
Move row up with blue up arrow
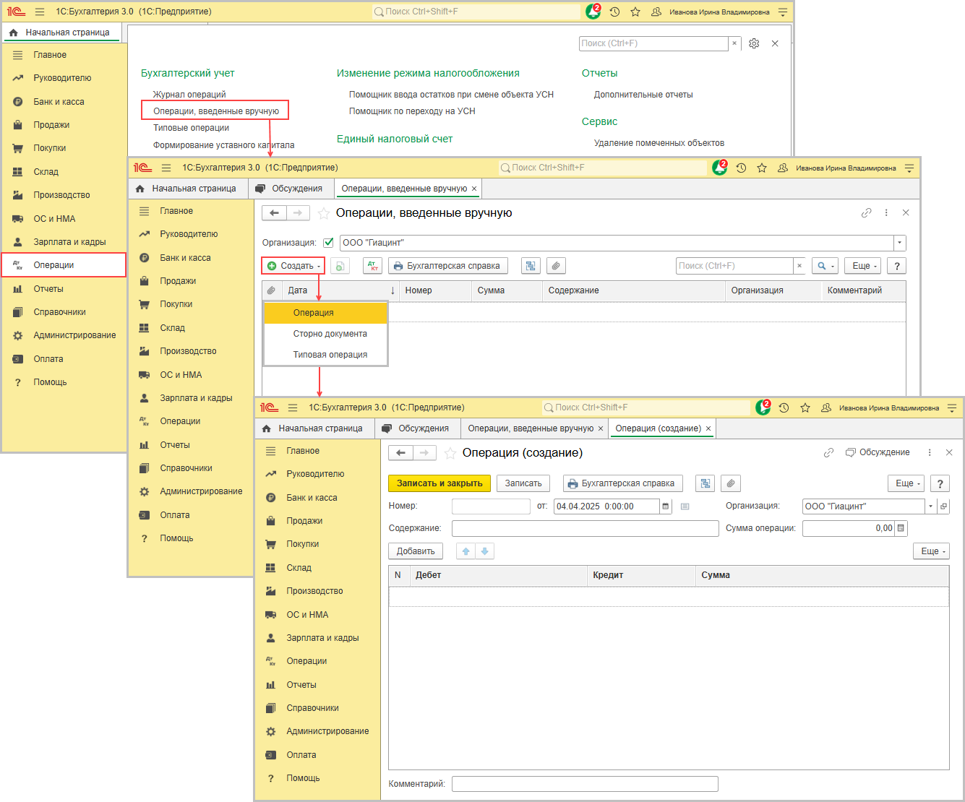(x=466, y=551)
